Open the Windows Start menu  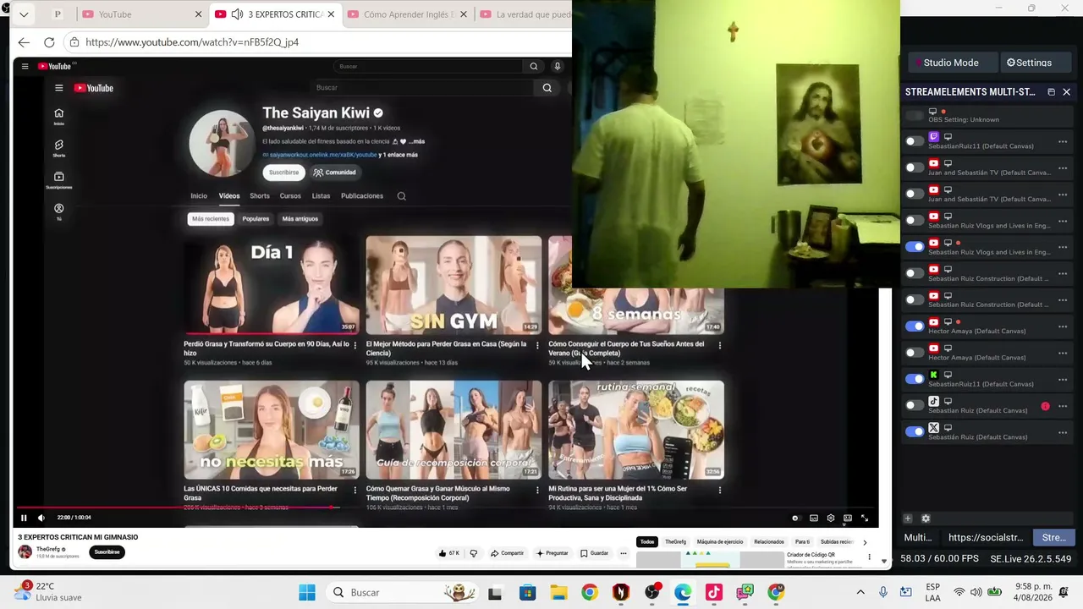(x=307, y=592)
